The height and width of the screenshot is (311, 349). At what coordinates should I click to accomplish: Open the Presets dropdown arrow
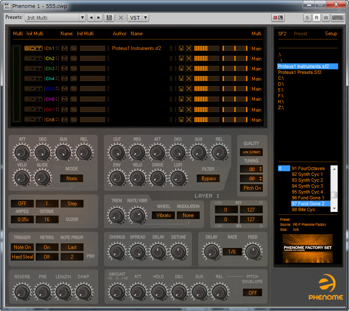tap(82, 18)
